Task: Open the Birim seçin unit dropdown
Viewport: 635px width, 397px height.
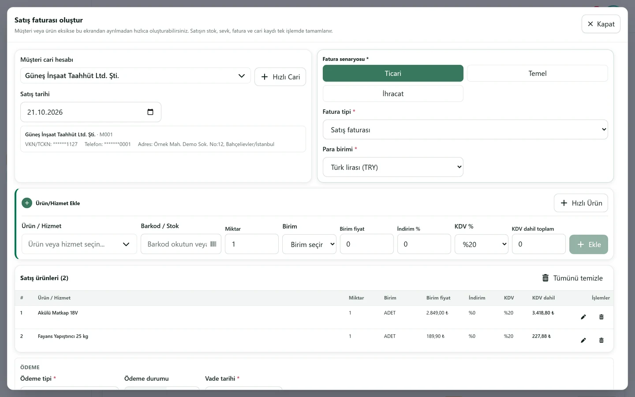Action: pos(309,244)
